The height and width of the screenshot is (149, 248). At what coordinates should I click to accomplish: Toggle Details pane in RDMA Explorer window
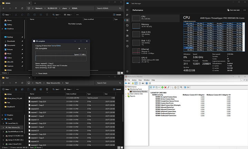(x=117, y=15)
